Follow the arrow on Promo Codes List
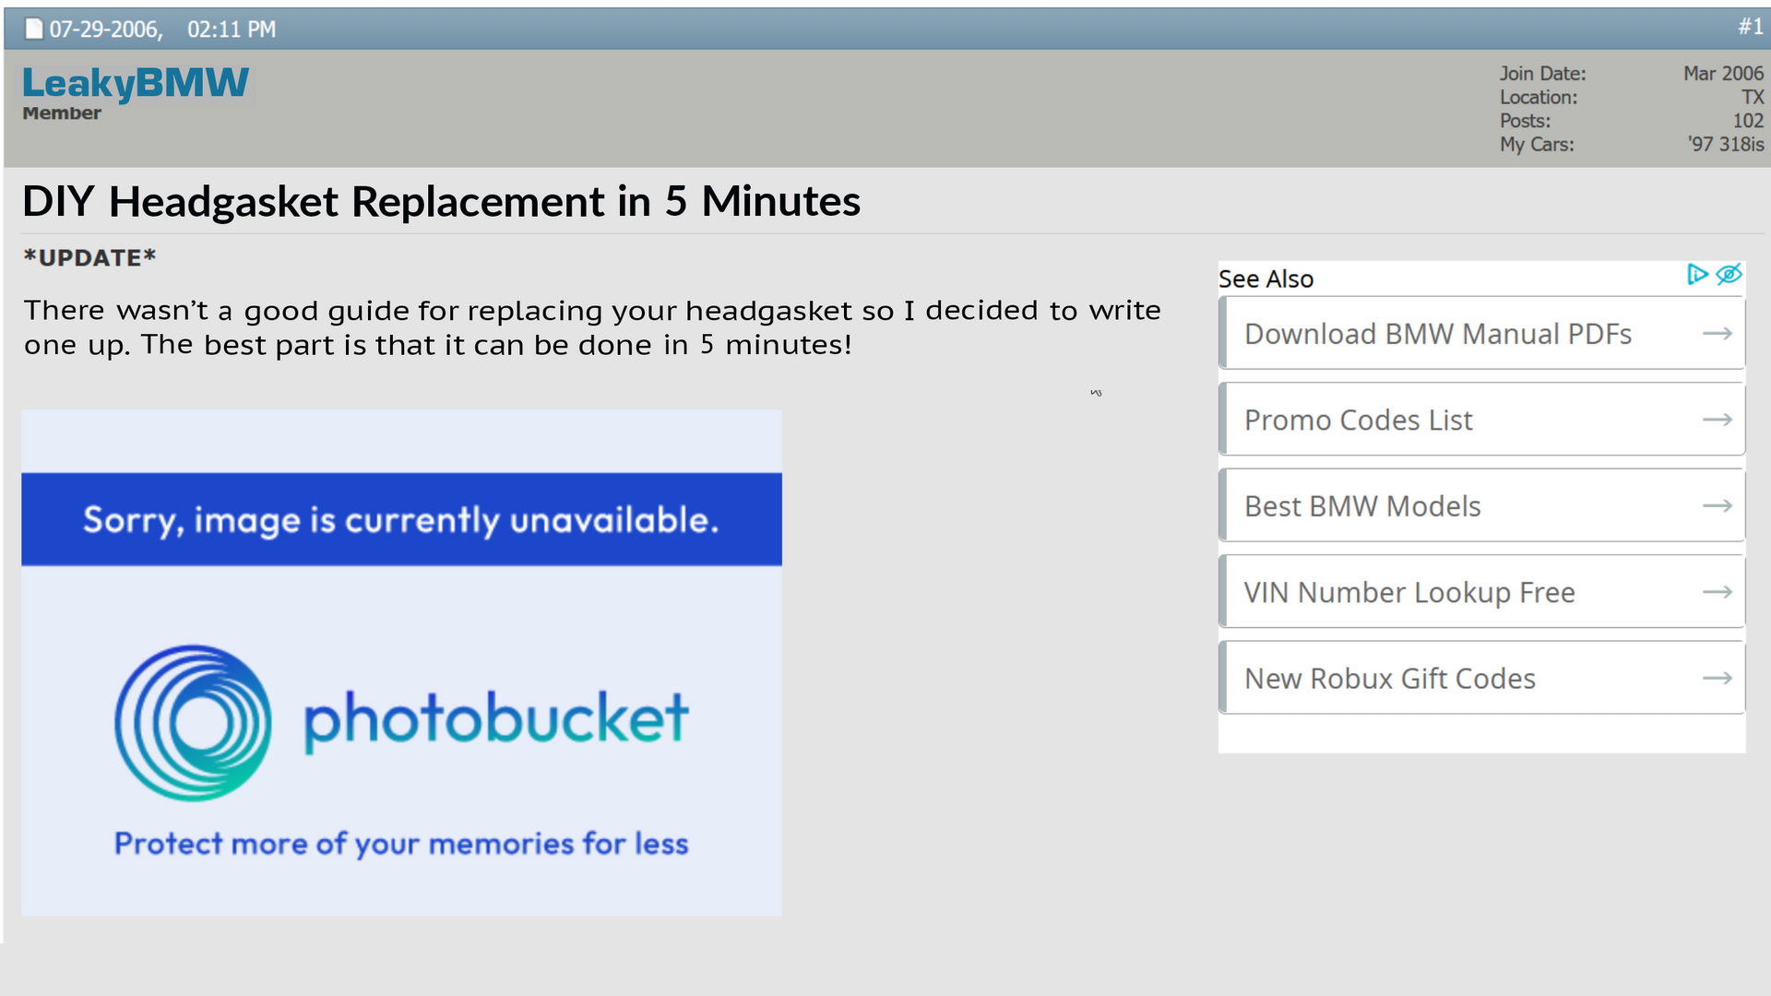This screenshot has height=996, width=1771. pos(1717,420)
